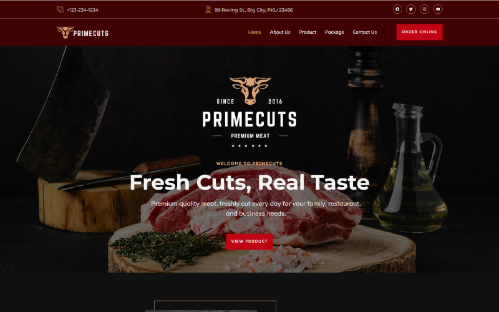Viewport: 499px width, 312px height.
Task: Open the Package menu item
Action: pos(334,32)
